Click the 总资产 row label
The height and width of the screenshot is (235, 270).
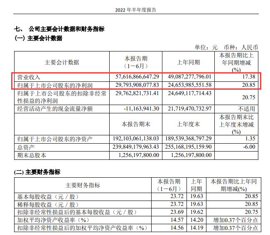(x=26, y=148)
